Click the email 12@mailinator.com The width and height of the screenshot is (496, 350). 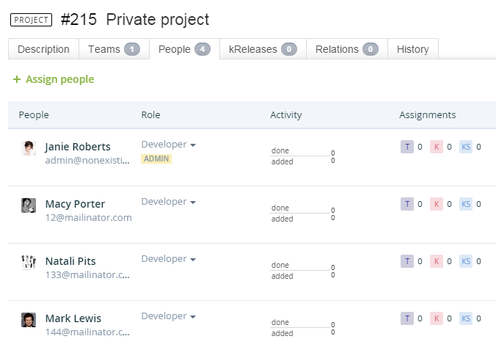coord(88,218)
